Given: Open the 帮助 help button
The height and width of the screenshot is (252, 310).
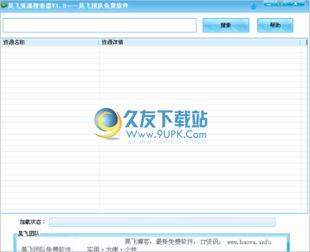Looking at the screenshot, I should coord(275,25).
